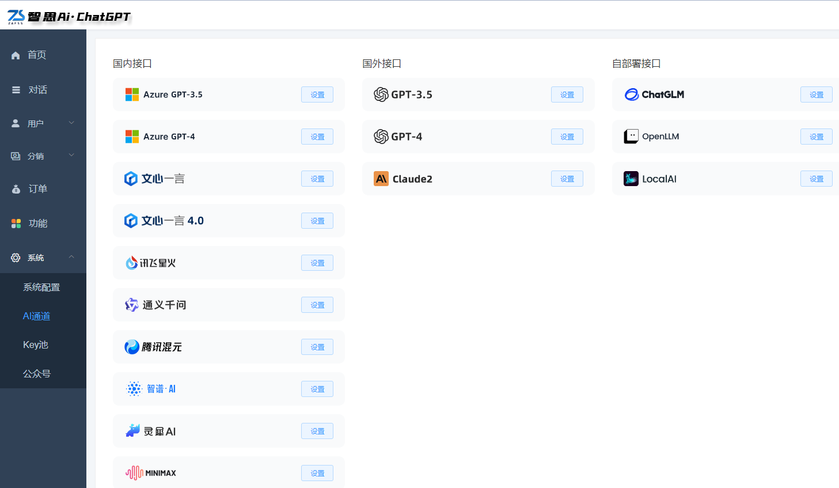
Task: Click the money bag icon beside 订单
Action: click(x=16, y=189)
